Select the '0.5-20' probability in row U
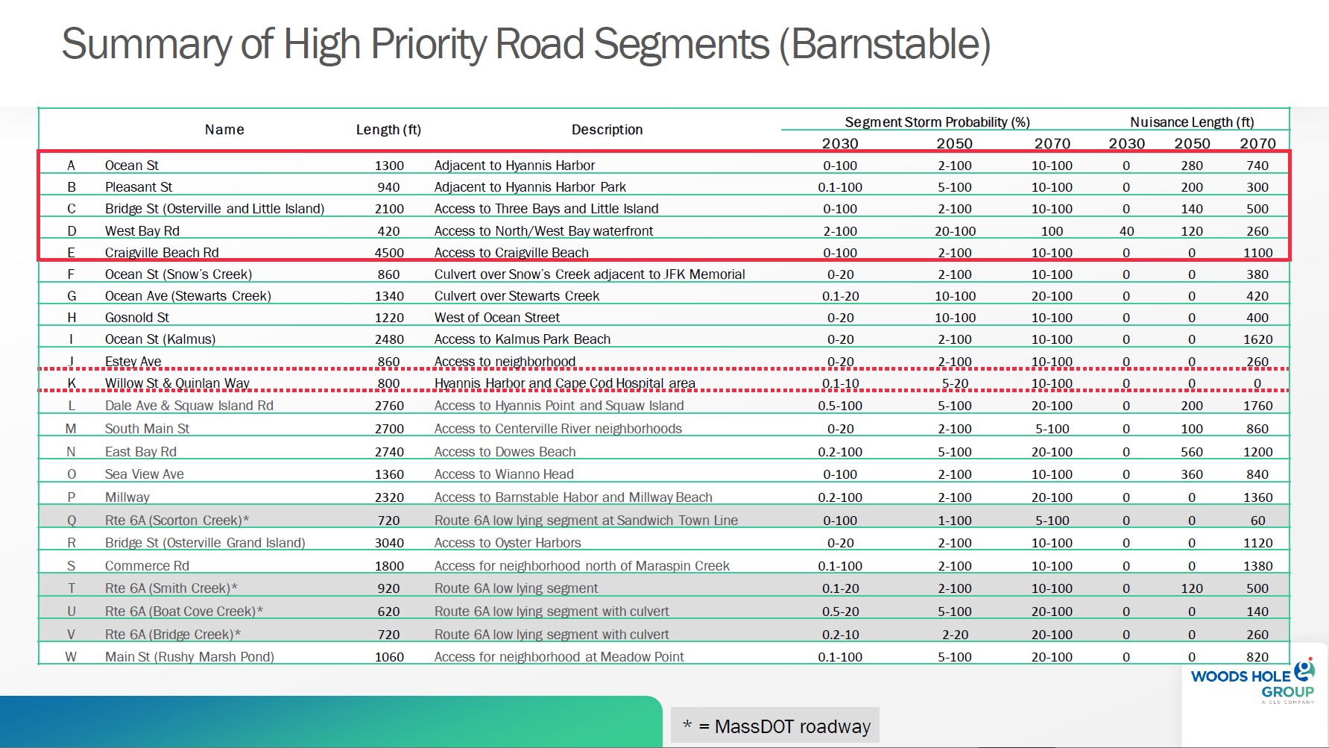The image size is (1329, 748). tap(840, 612)
